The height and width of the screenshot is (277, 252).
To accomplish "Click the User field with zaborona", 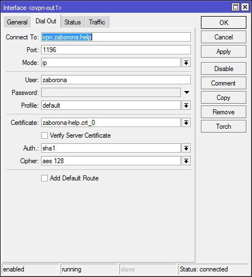I will (x=116, y=80).
